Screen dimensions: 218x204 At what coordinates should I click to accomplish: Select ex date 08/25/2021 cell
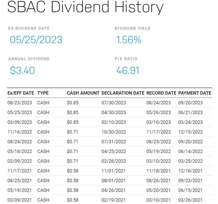pos(20,180)
